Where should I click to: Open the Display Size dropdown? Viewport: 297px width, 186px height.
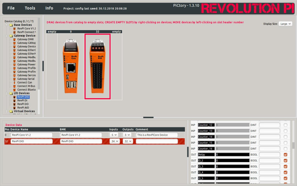285,24
